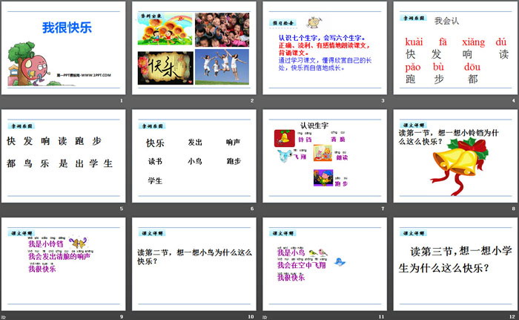Click slide number 6 label

(x=252, y=209)
